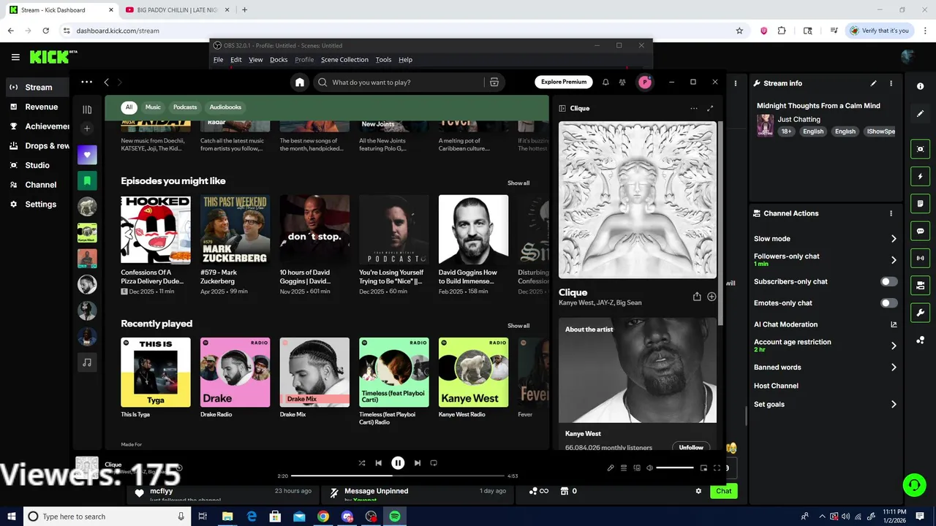Screen dimensions: 936x526
Task: Open Spotify queue icon
Action: click(624, 468)
